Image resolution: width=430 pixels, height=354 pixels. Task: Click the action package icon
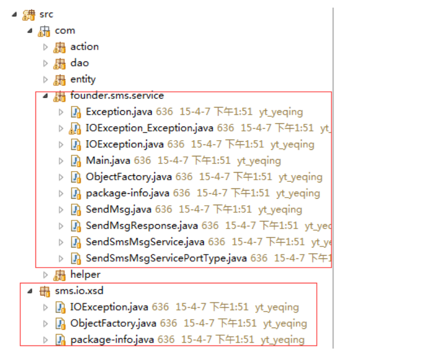59,47
